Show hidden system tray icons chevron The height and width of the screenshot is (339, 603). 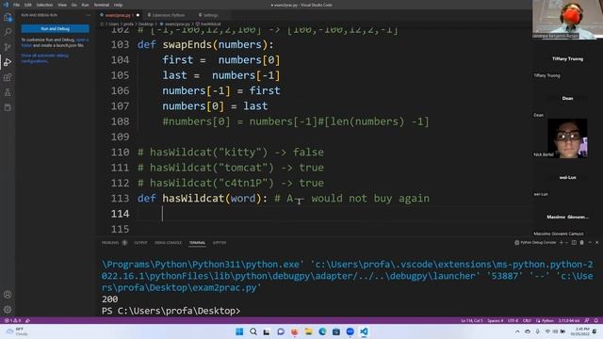[x=517, y=331]
